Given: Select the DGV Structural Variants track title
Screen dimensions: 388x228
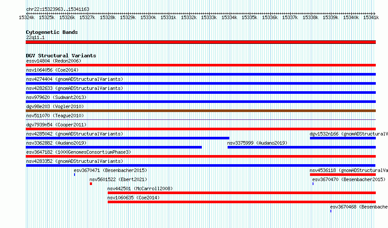Looking at the screenshot, I should 61,56.
